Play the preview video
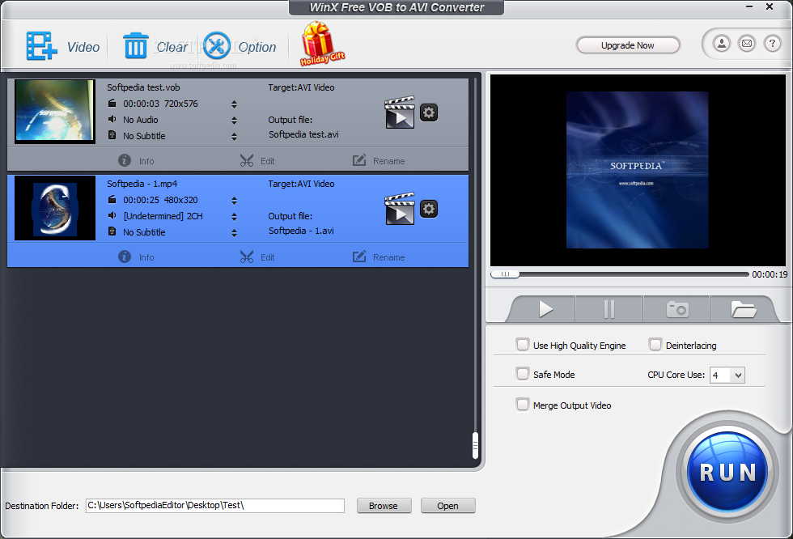Screen dimensions: 793x539 [x=545, y=309]
